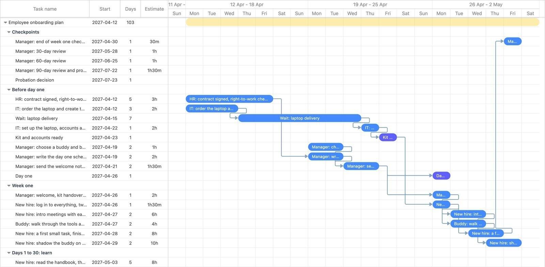Viewport: 545px width, 267px height.
Task: Select the Buddy: walk through the tools task name
Action: pos(51,224)
